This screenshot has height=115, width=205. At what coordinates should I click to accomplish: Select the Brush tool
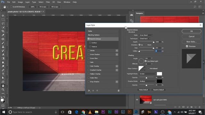click(x=3, y=43)
